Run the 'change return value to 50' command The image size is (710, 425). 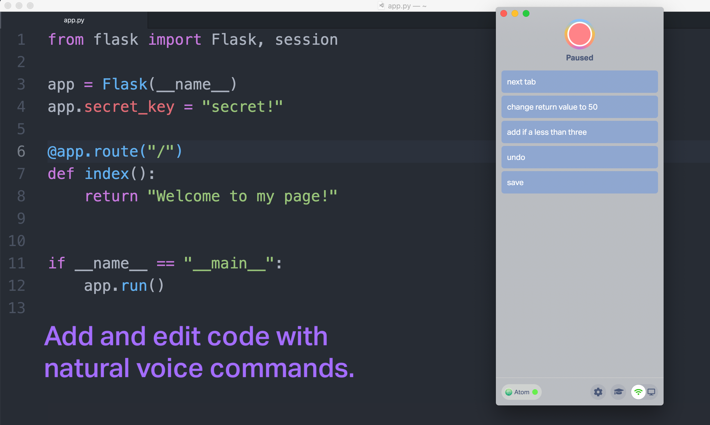579,107
